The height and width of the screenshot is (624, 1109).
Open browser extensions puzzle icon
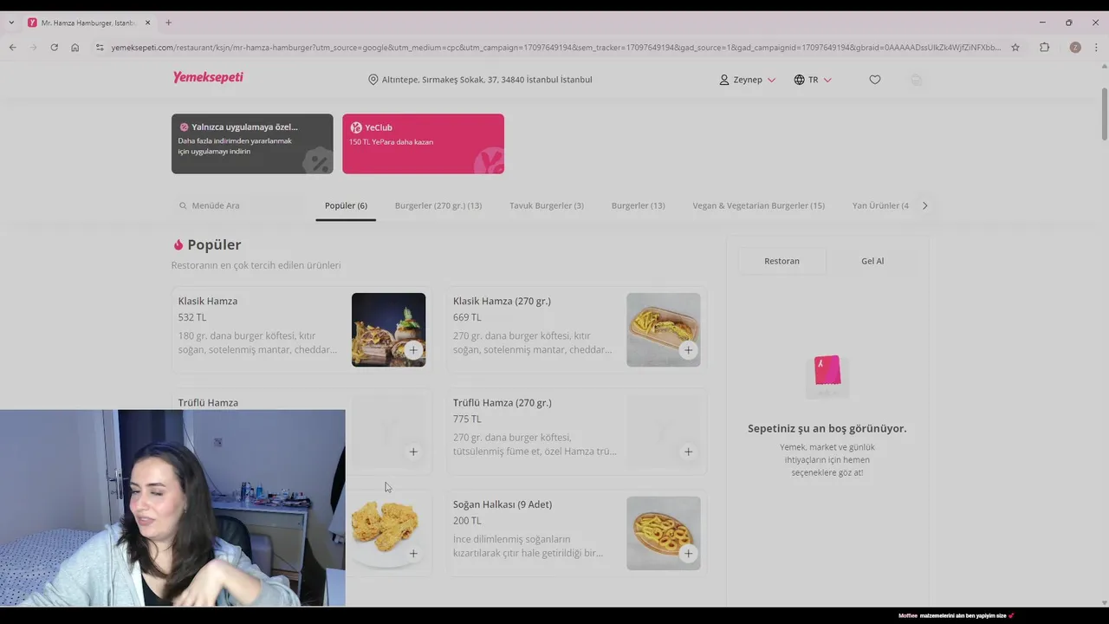click(x=1045, y=48)
